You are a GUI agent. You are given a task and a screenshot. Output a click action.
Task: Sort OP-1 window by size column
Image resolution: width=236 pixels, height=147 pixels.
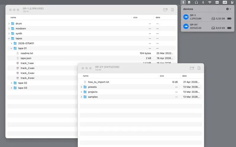tap(135, 17)
